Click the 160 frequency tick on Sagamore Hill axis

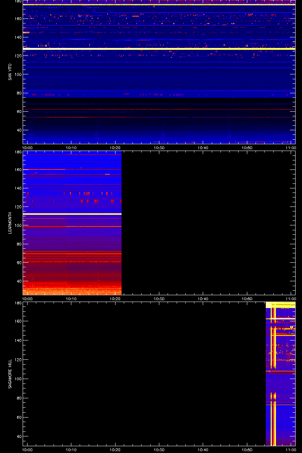tap(18, 321)
